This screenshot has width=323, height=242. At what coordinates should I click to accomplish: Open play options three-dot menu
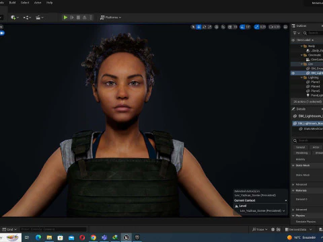[x=91, y=17]
